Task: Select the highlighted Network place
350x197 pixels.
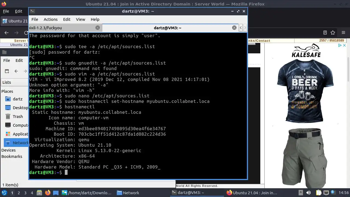Action: tap(16, 143)
